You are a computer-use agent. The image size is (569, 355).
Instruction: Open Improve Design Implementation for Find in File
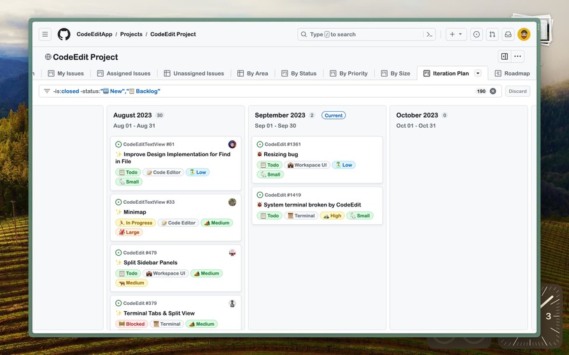172,157
